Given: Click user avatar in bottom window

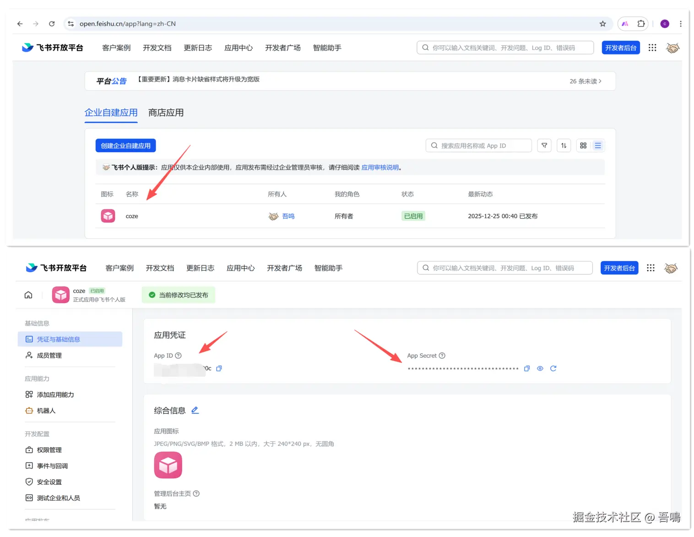Looking at the screenshot, I should pyautogui.click(x=671, y=268).
